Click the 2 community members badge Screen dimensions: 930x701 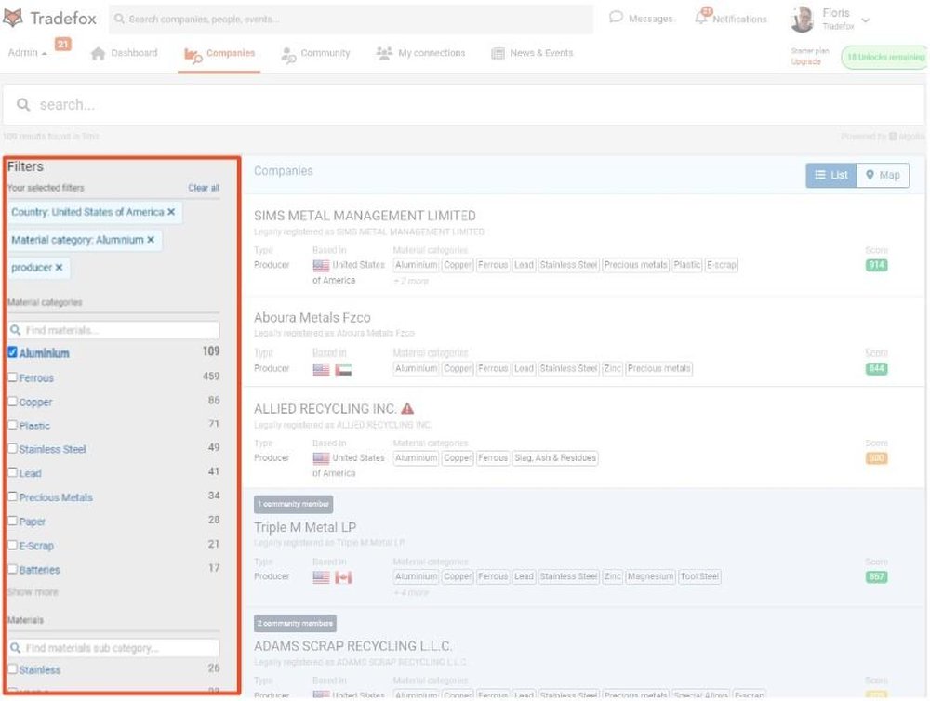click(x=296, y=623)
